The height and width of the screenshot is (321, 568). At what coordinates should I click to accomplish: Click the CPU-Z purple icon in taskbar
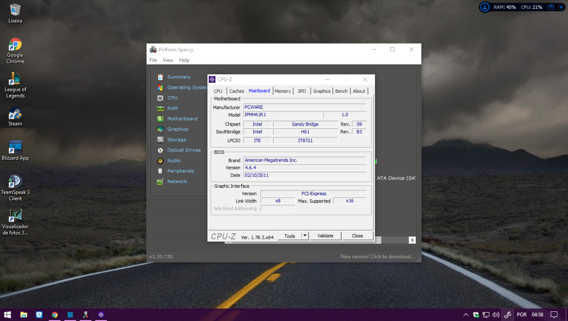point(101,314)
